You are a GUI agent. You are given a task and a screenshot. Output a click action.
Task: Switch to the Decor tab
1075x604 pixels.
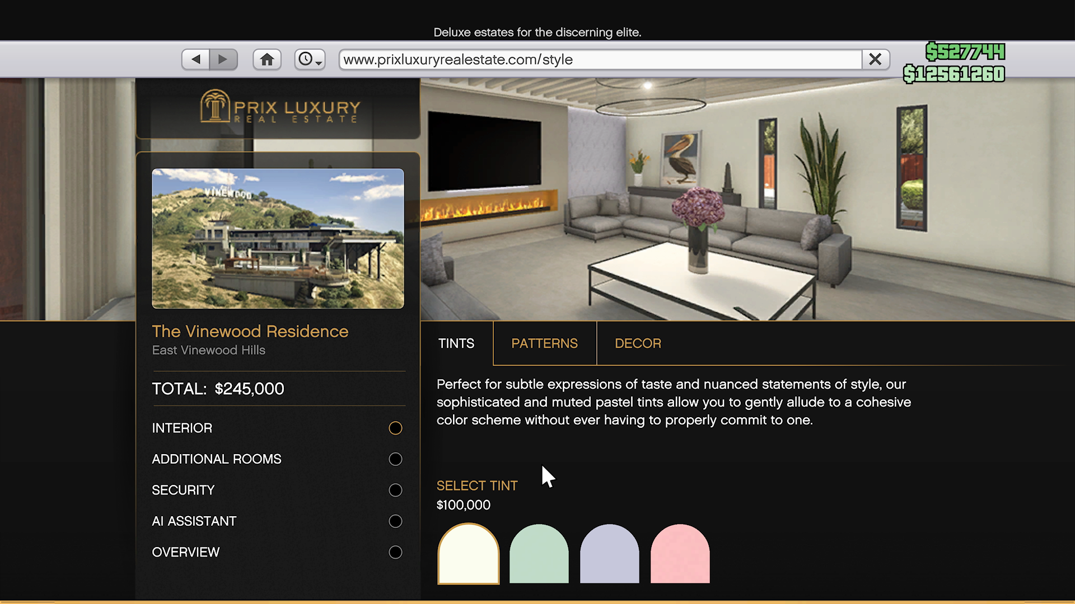[x=638, y=343]
